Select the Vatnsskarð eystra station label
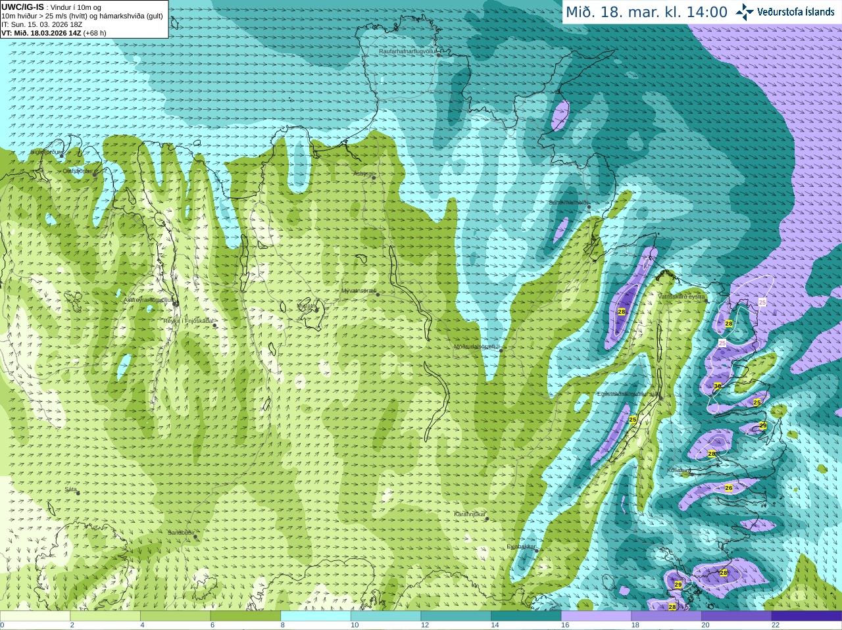This screenshot has width=842, height=630. point(681,297)
